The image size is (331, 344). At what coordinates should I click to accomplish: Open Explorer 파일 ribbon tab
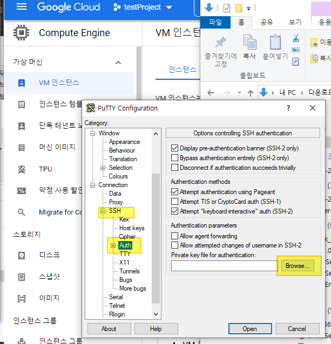[x=215, y=22]
